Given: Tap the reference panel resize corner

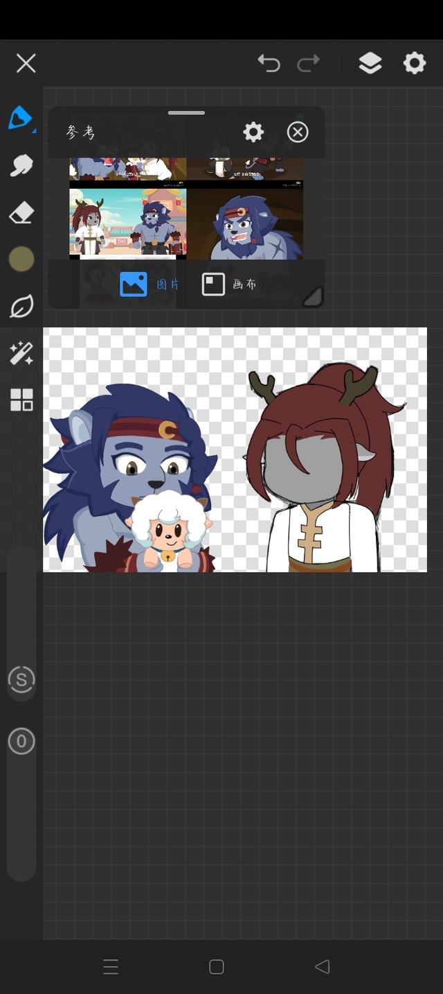Looking at the screenshot, I should click(313, 296).
